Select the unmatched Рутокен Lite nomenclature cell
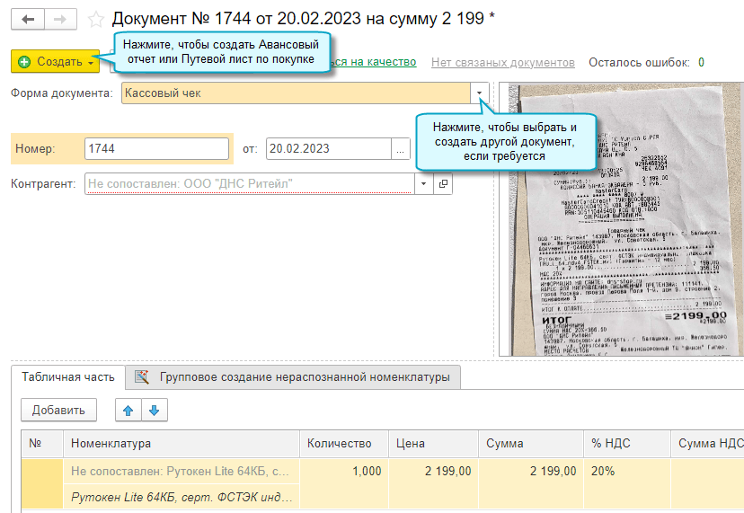 point(181,471)
